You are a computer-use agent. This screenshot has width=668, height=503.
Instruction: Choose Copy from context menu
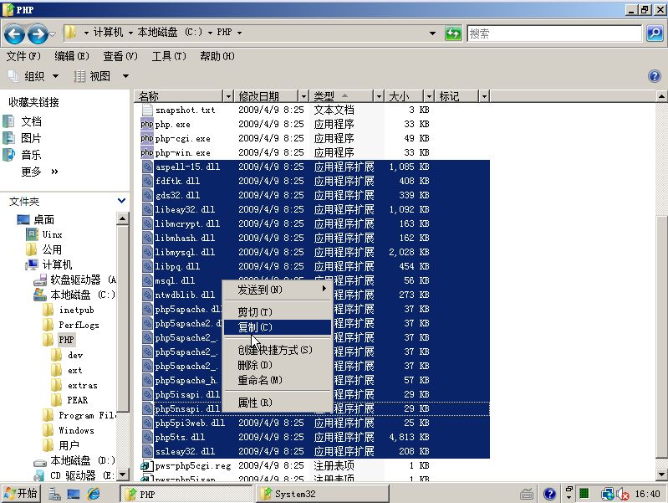pos(278,327)
